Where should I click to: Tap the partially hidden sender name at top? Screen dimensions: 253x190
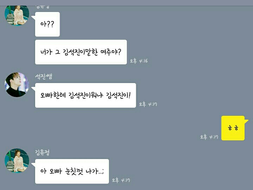42,7
